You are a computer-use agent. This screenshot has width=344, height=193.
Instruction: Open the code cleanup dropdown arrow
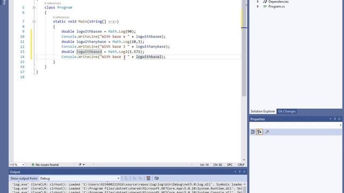click(84, 165)
